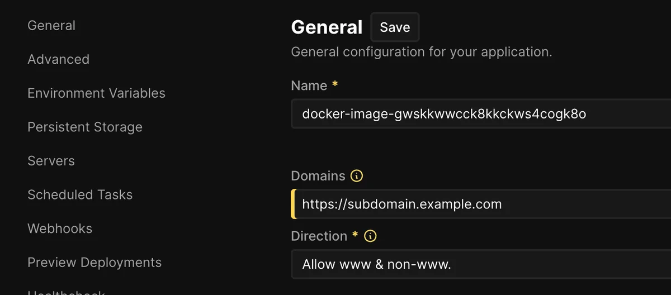The image size is (671, 295).
Task: Switch to the Webhooks section
Action: click(60, 229)
